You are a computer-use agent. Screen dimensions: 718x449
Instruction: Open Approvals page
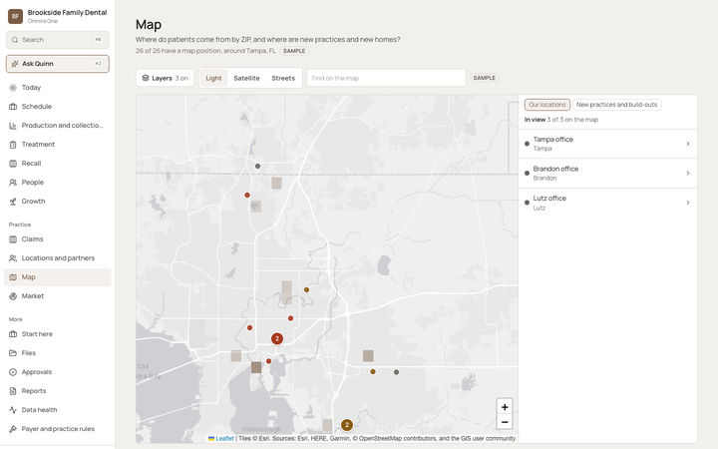pyautogui.click(x=58, y=372)
